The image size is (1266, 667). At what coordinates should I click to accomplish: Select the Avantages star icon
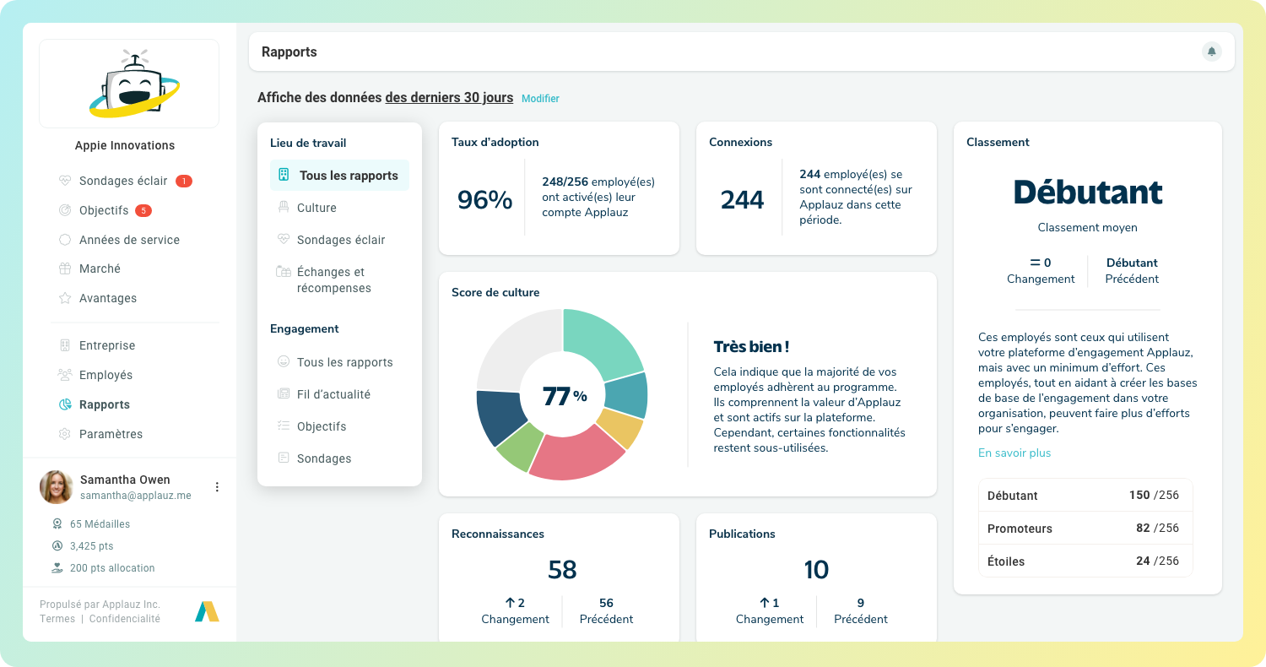pos(65,298)
